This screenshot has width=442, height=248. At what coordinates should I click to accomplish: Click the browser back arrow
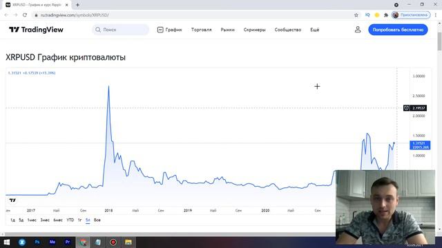pyautogui.click(x=6, y=15)
